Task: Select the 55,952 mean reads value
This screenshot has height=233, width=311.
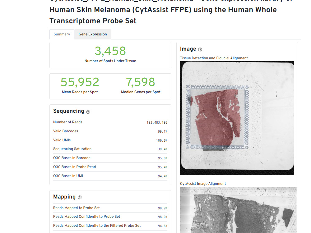Action: point(80,82)
